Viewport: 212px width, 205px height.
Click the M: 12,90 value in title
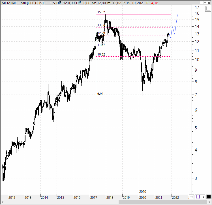click(x=99, y=3)
